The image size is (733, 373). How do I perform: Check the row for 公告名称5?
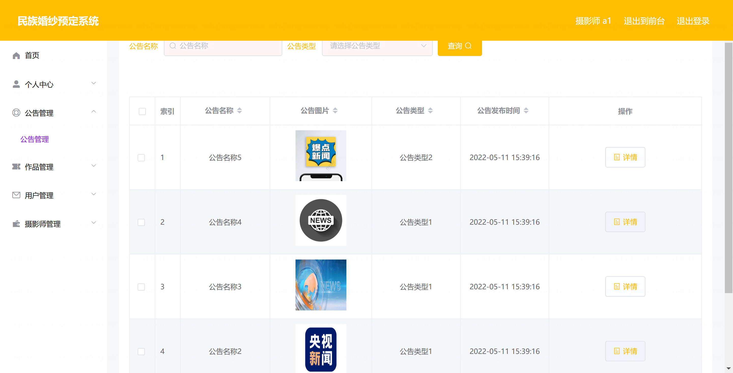(142, 157)
